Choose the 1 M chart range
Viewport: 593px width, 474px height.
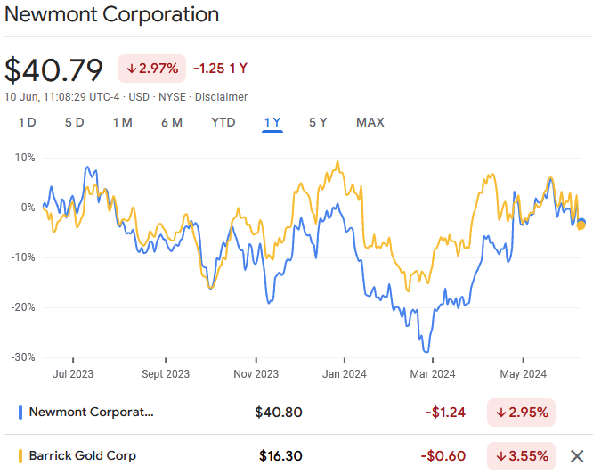(x=123, y=122)
